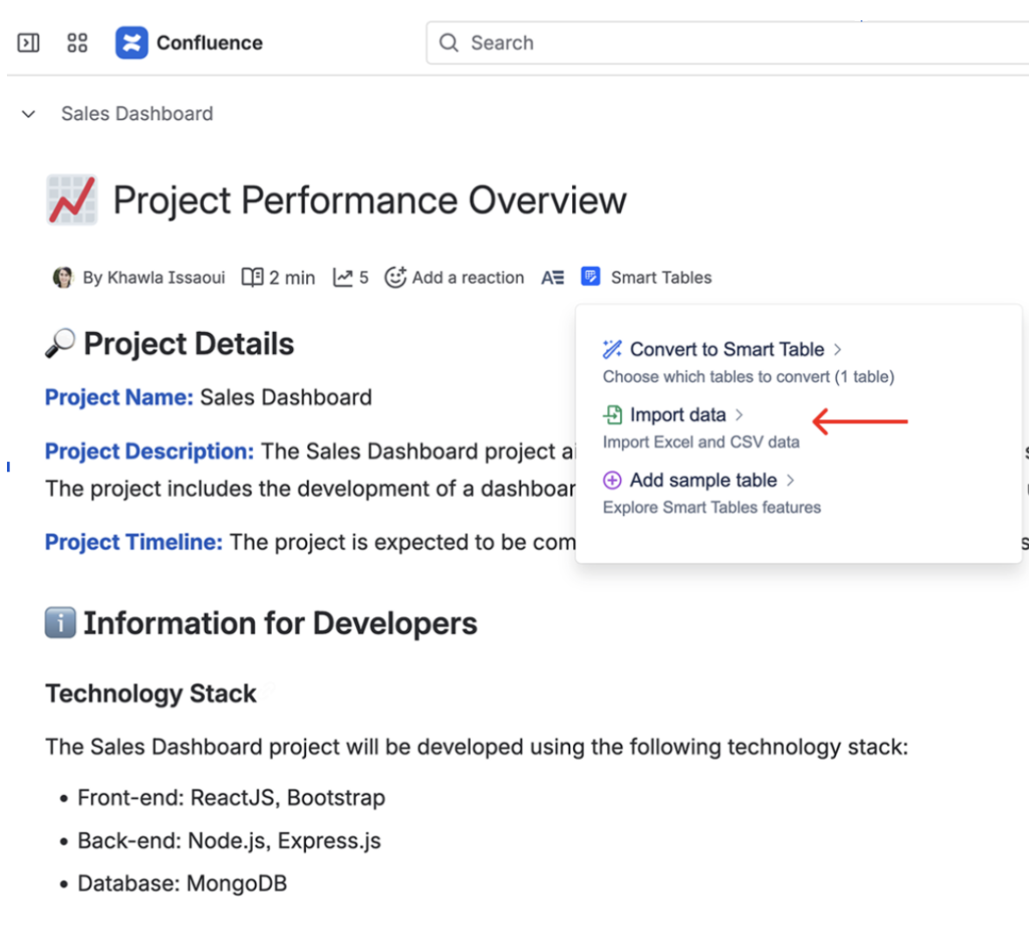Click the Confluence logo icon
Image resolution: width=1029 pixels, height=931 pixels.
[x=132, y=43]
